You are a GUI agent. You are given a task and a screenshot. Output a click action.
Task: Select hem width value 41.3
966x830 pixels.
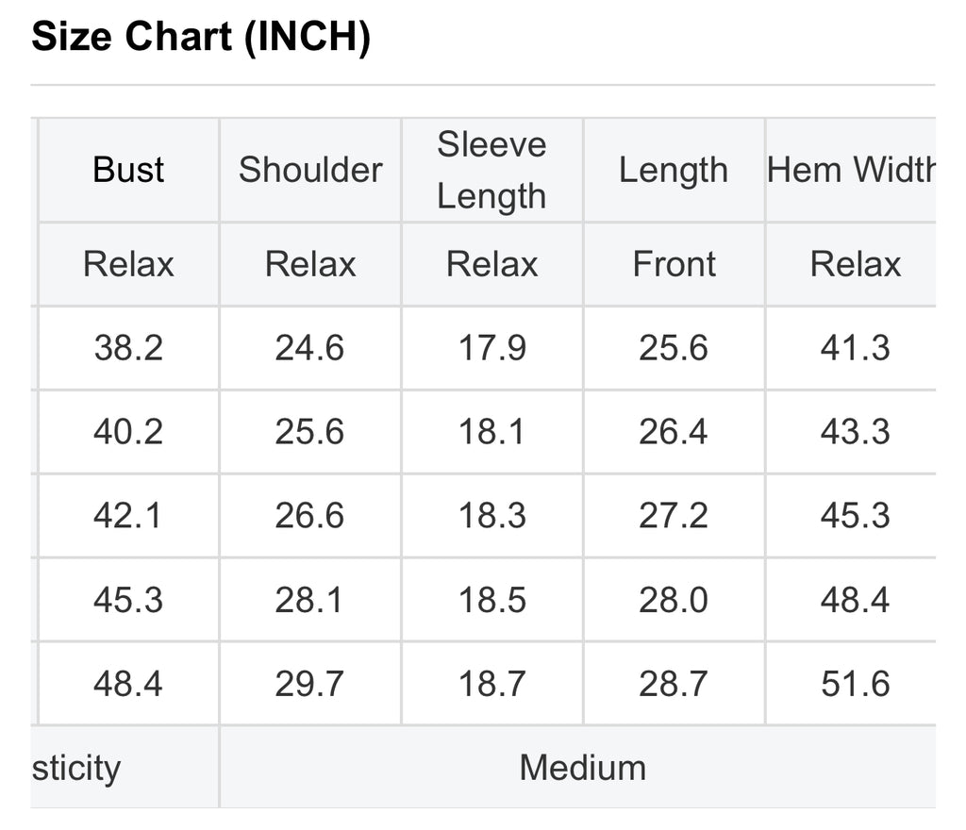[855, 348]
